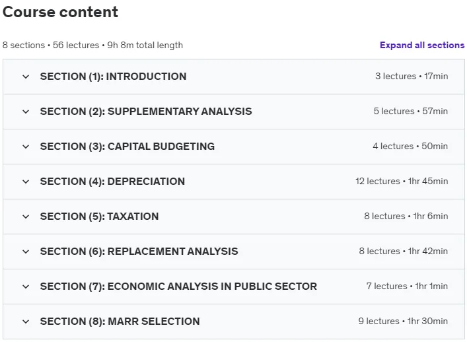This screenshot has height=342, width=467.
Task: Expand the Supplementary Analysis section chevron
Action: (x=26, y=112)
